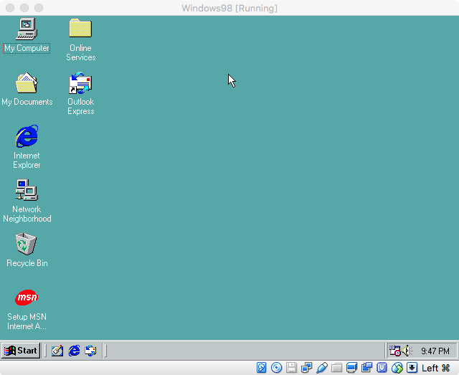
Task: Click the Left ⌘ host key label
Action: click(435, 368)
